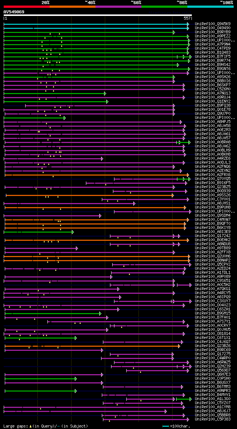Select the UniRef100_C3Y001 label
The width and height of the screenshot is (237, 429).
tap(213, 199)
